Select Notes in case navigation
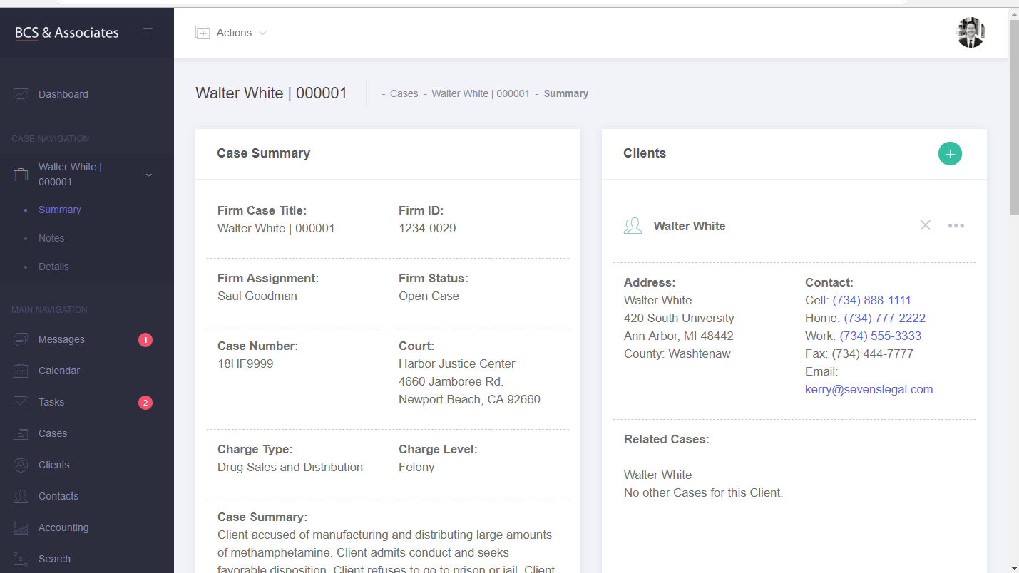This screenshot has width=1019, height=573. pos(51,238)
